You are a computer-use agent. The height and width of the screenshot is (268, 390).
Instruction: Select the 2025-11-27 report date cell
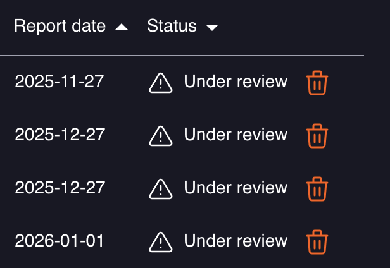[60, 82]
